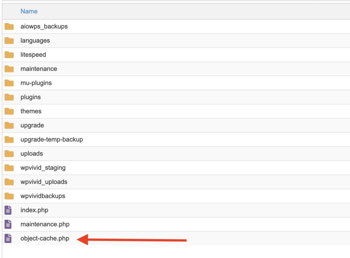Click the aiowps_backups folder icon
The image size is (350, 258).
9,27
